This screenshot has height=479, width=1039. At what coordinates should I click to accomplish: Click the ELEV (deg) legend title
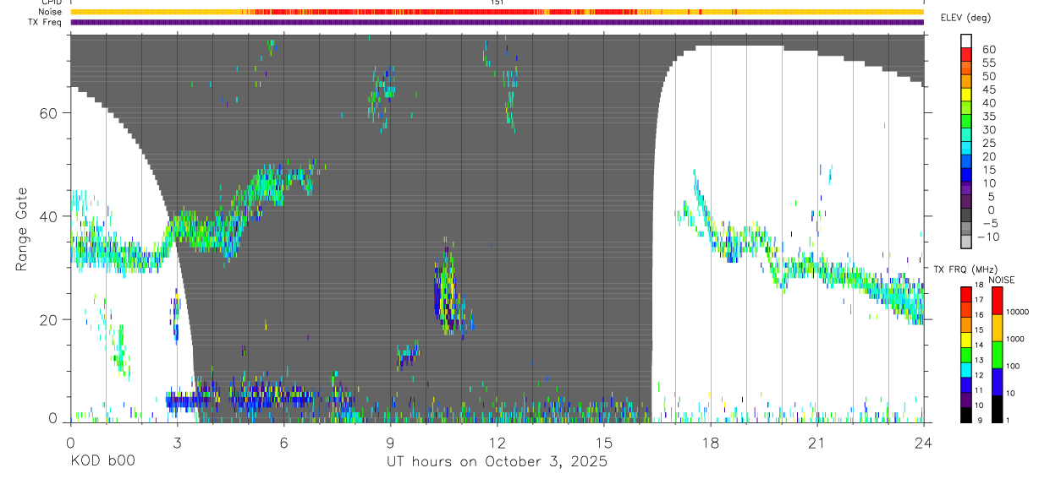(x=977, y=18)
